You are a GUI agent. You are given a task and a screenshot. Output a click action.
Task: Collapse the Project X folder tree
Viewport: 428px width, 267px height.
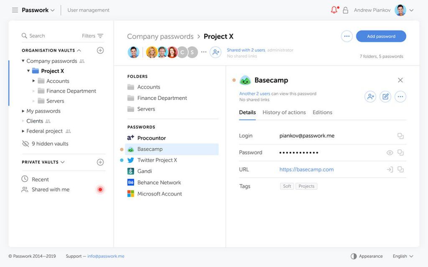[28, 71]
